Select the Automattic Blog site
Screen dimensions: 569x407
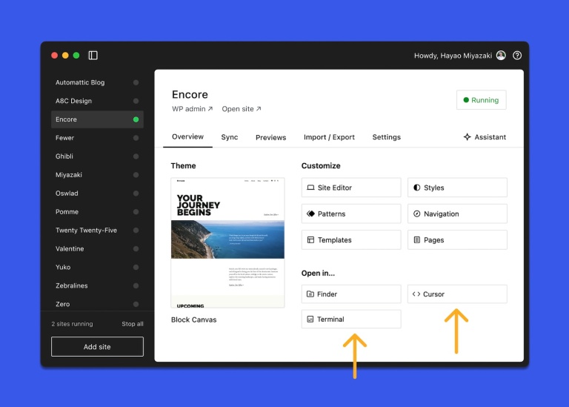(97, 82)
